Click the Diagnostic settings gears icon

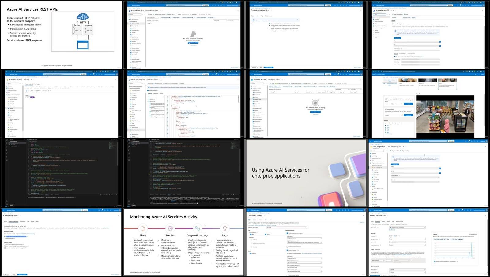coord(198,228)
